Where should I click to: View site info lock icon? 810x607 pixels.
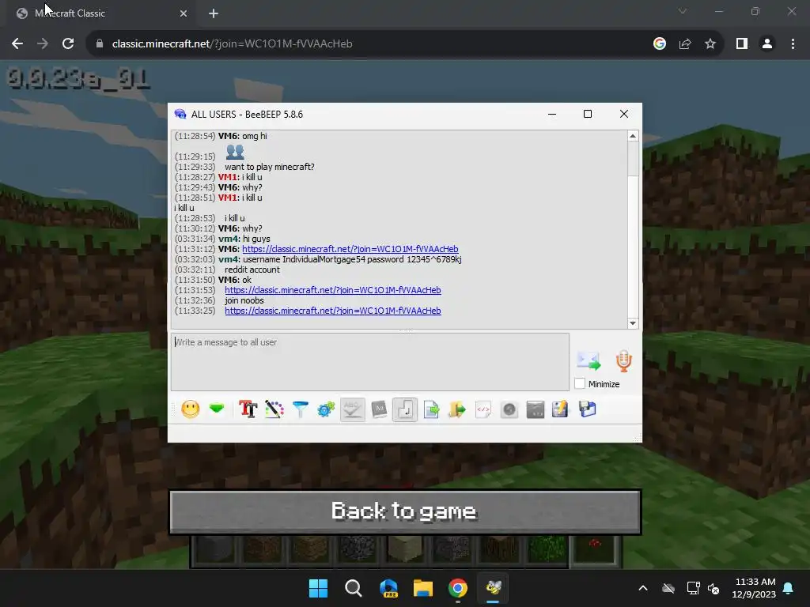click(100, 44)
